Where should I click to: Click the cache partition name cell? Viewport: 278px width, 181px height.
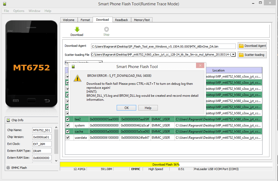pos(81,131)
